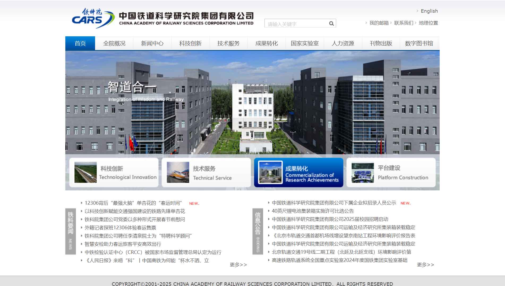Open news 中铁检验认证中心（CRCC）
The height and width of the screenshot is (286, 505).
pos(153,252)
